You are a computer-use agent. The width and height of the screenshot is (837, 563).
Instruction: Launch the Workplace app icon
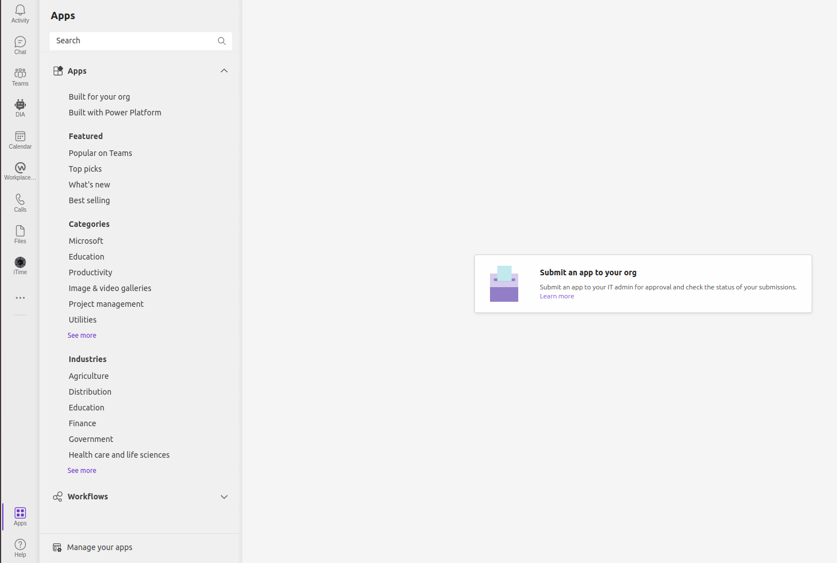(20, 168)
